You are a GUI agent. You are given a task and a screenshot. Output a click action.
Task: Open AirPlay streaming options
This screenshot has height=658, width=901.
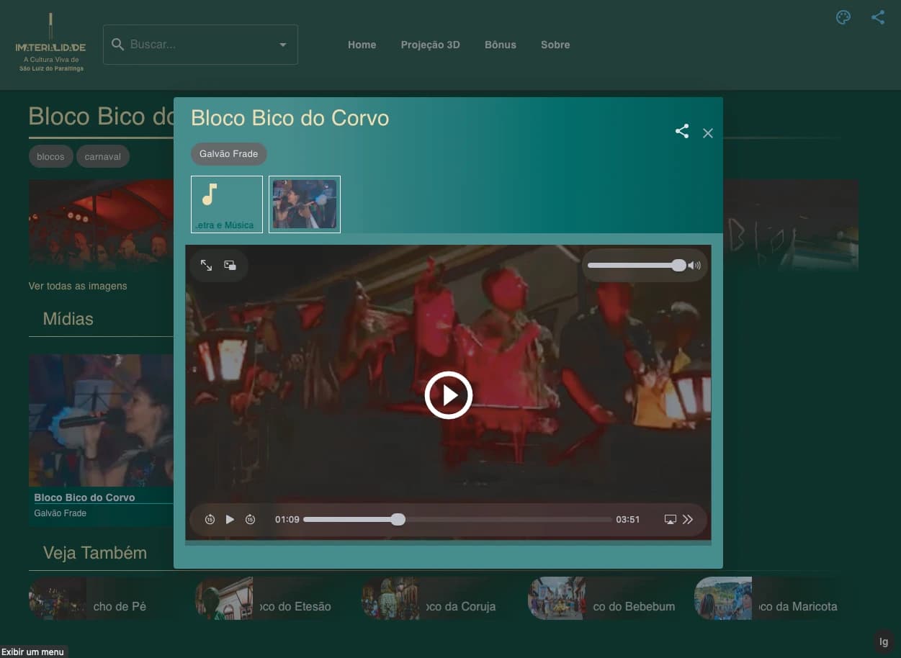point(670,520)
